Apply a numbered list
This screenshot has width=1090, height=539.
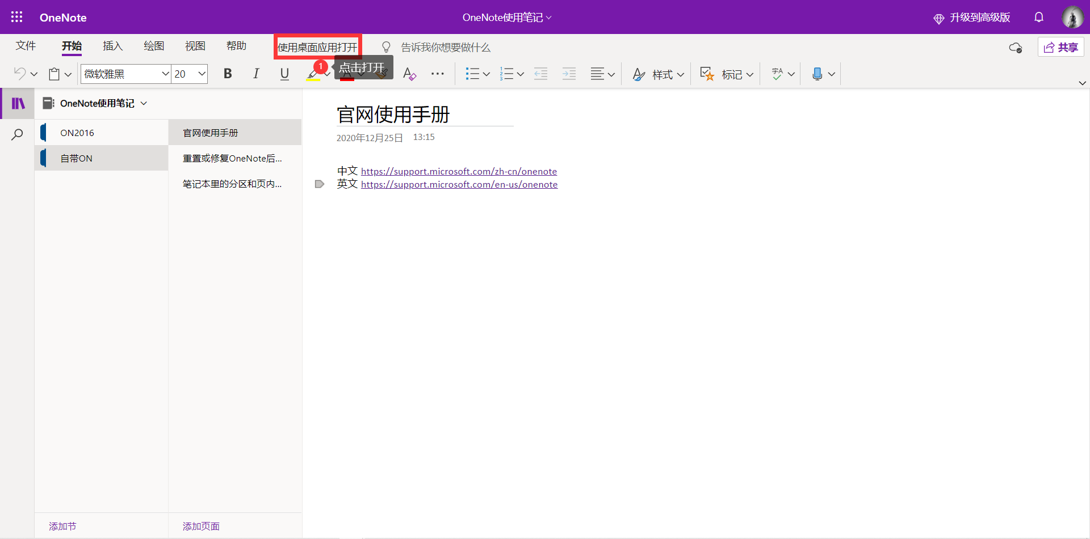506,74
